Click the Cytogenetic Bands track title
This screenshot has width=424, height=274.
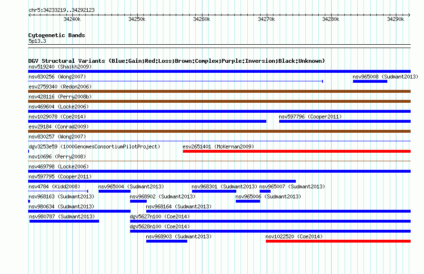[57, 35]
